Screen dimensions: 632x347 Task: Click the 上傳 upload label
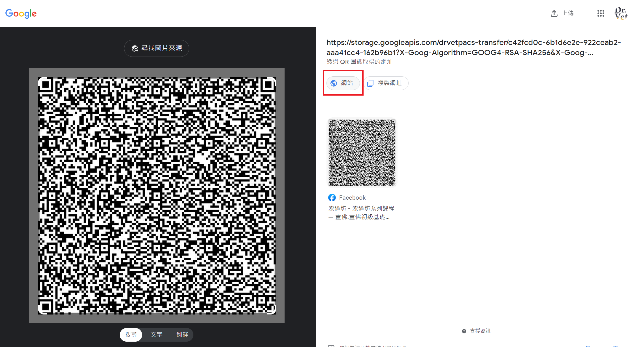click(568, 13)
